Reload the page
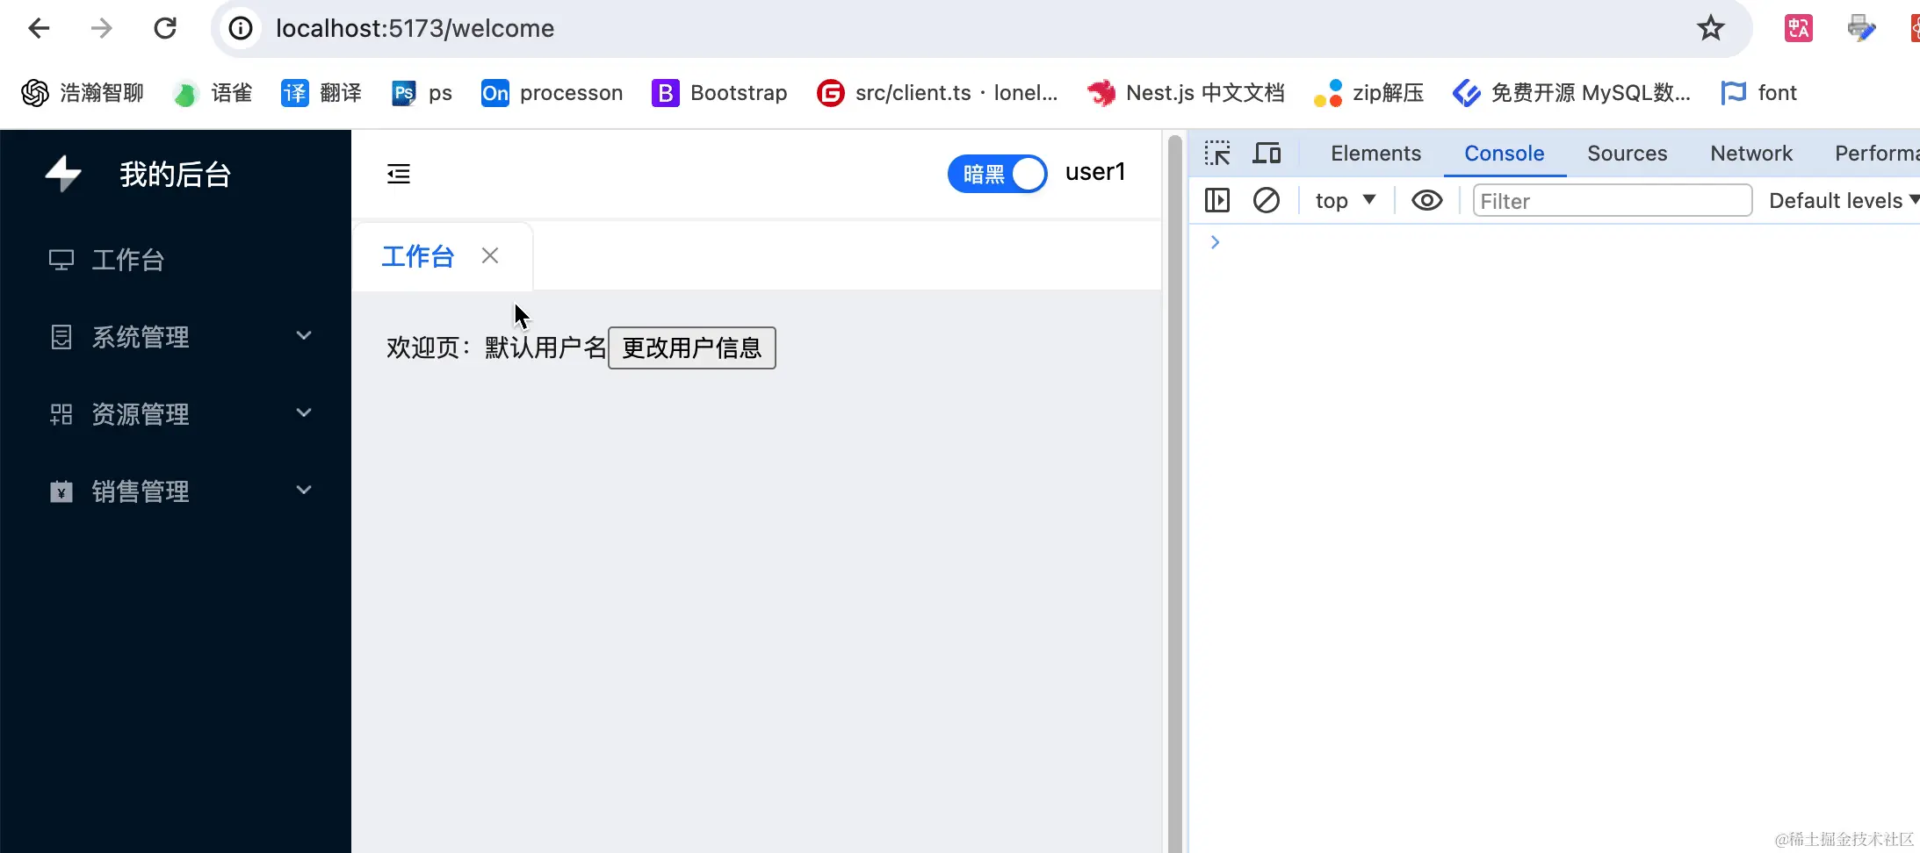Screen dimensions: 1920x853 (x=166, y=27)
